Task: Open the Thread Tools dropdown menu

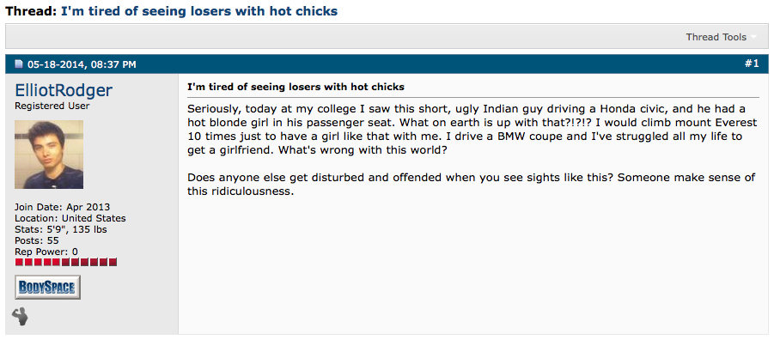Action: [x=722, y=37]
